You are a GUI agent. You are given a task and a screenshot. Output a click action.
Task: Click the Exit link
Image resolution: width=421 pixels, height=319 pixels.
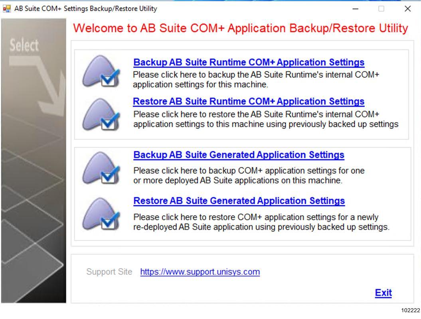click(x=383, y=293)
